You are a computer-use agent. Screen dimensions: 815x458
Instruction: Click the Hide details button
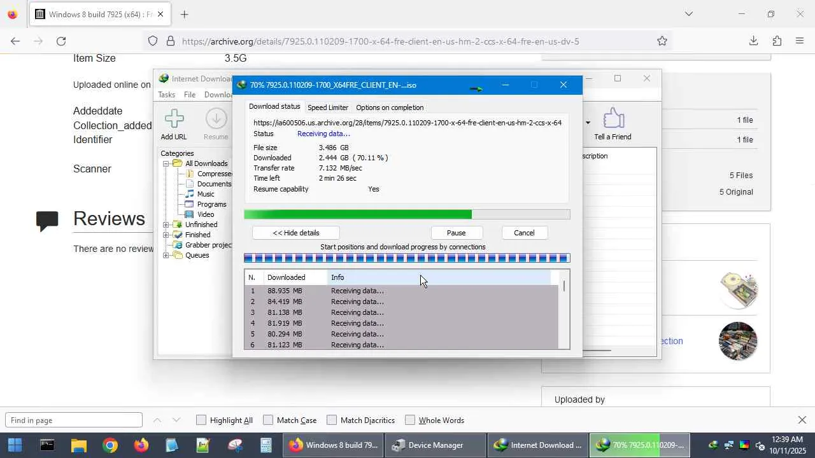click(x=296, y=233)
